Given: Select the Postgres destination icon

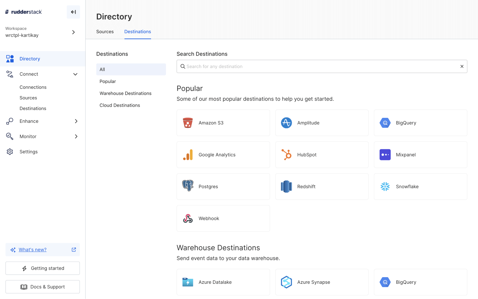Looking at the screenshot, I should click(x=188, y=186).
